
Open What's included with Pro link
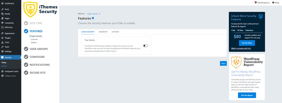(241, 48)
